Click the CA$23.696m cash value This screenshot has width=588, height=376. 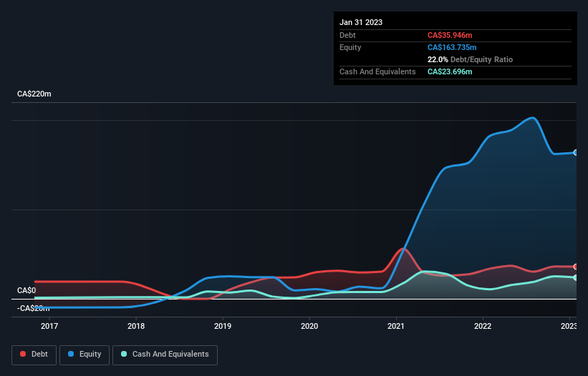pos(450,71)
